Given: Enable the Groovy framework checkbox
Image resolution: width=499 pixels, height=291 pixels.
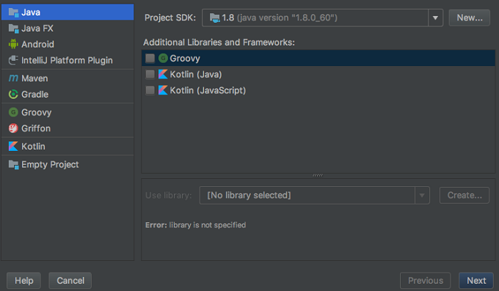Looking at the screenshot, I should pyautogui.click(x=150, y=58).
